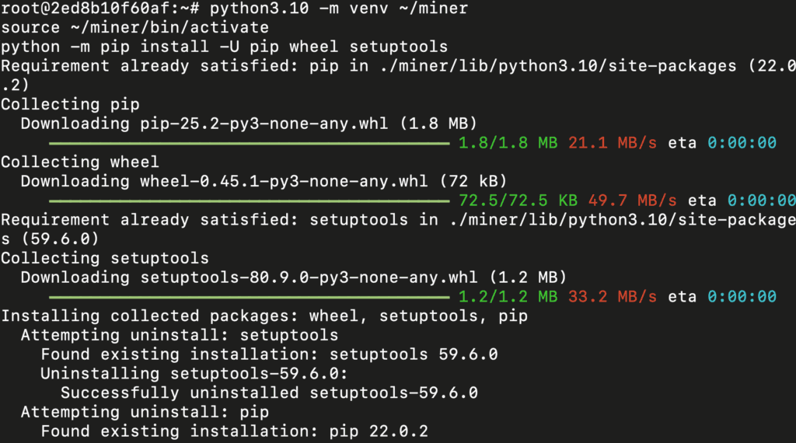
Task: Click the 21.1 MB/s download speed
Action: click(x=613, y=143)
